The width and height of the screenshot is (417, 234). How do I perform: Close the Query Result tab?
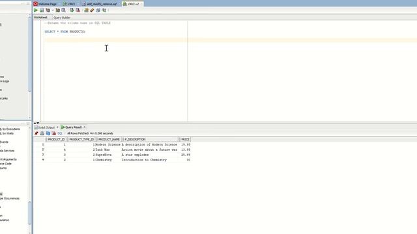click(x=85, y=127)
